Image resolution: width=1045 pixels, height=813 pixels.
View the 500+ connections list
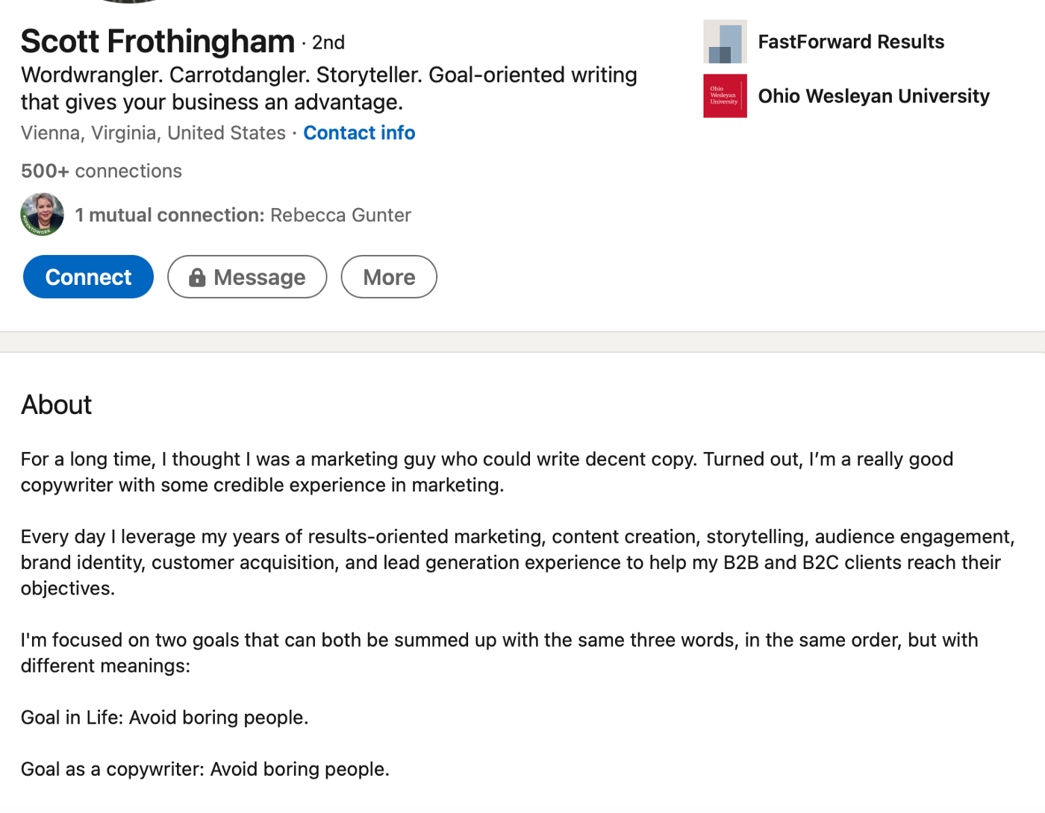(x=102, y=171)
